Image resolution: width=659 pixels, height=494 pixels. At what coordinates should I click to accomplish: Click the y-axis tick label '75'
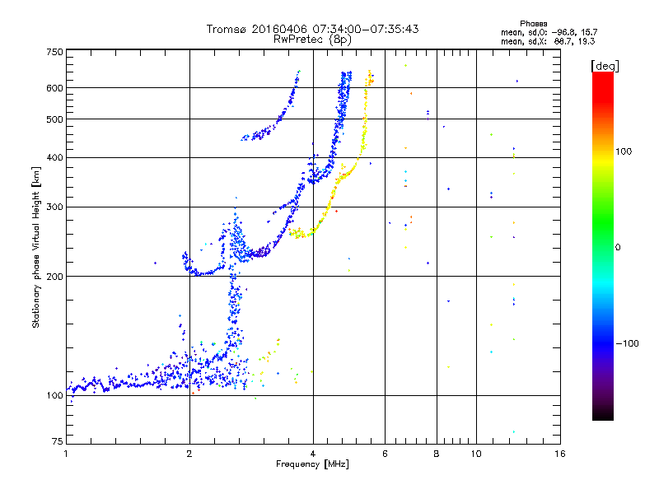pos(57,441)
